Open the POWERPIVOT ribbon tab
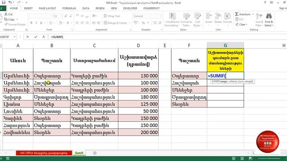 (152, 8)
